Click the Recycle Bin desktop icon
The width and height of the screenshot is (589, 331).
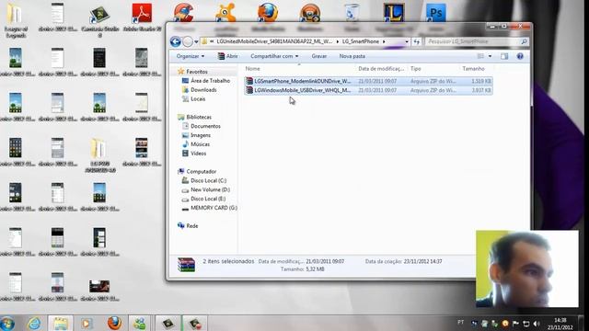(352, 12)
